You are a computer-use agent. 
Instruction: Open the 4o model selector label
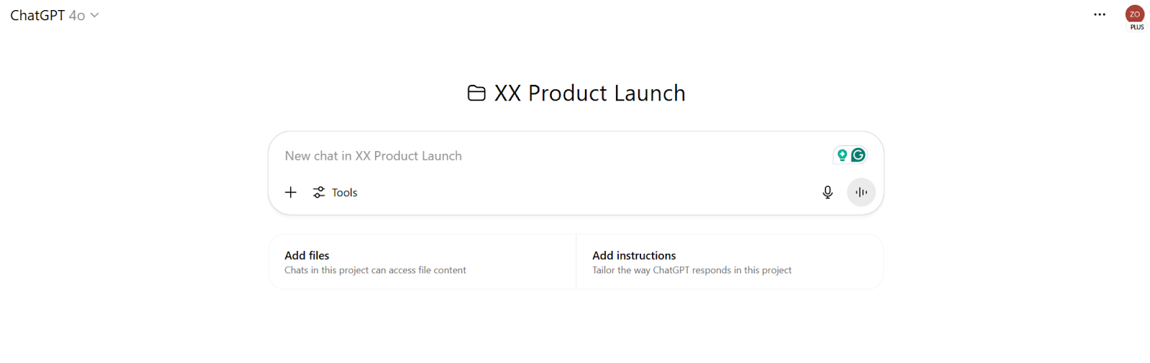coord(77,15)
